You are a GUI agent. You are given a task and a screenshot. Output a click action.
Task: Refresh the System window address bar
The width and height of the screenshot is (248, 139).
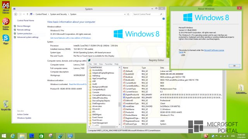click(x=128, y=14)
